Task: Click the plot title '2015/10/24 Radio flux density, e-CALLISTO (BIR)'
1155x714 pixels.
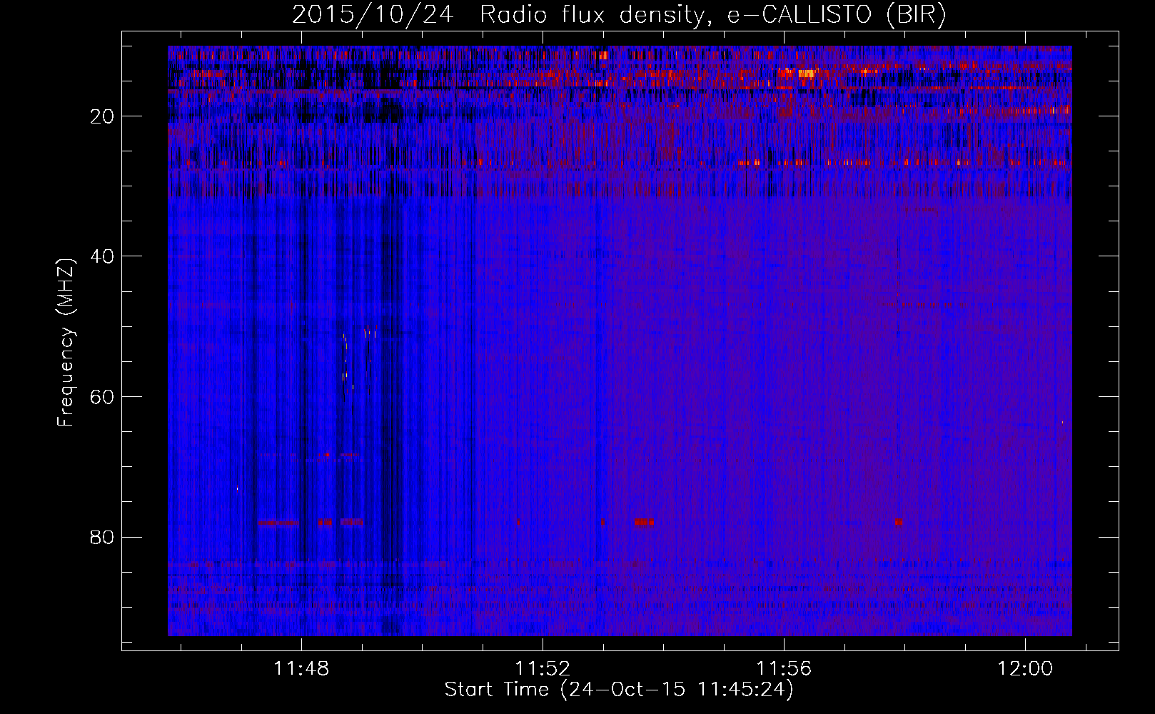Action: pyautogui.click(x=619, y=15)
